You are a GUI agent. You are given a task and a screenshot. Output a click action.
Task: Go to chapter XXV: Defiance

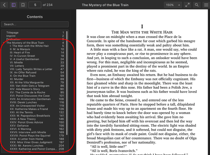click(x=37, y=126)
